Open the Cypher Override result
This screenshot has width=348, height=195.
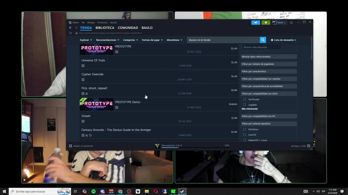159,77
